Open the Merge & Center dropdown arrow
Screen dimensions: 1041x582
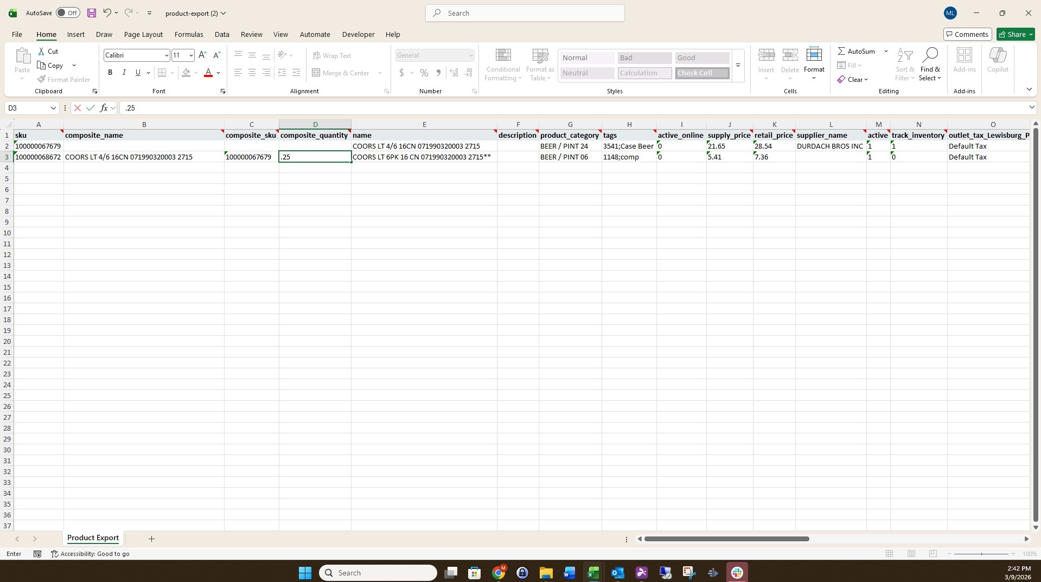tap(380, 73)
